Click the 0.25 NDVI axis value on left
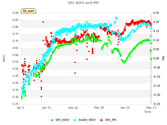167x125 pixels. pyautogui.click(x=16, y=104)
